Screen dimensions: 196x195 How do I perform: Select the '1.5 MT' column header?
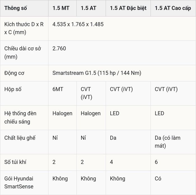(x=61, y=8)
